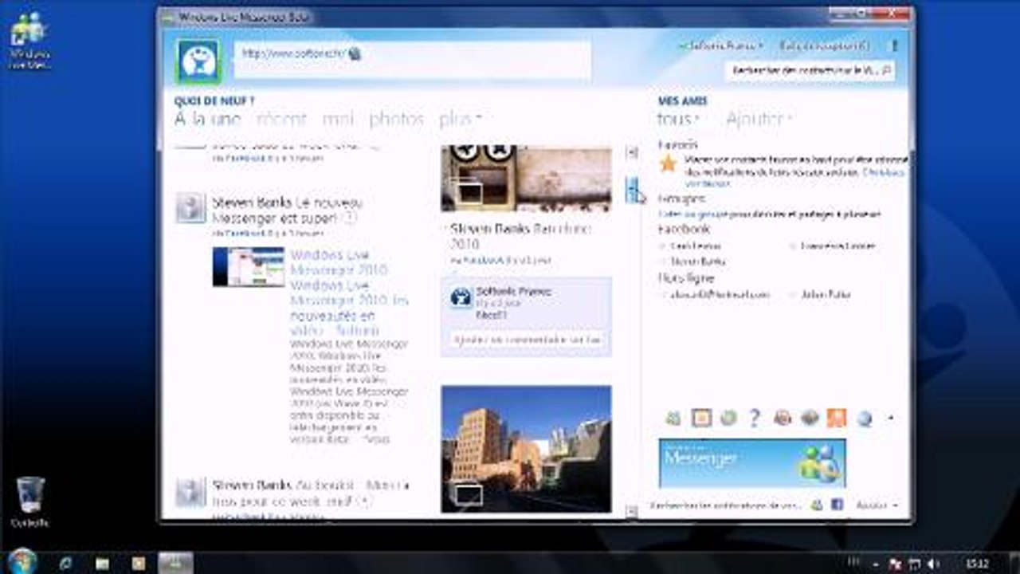
Task: Click the feed scrollbar down arrow
Action: (632, 512)
